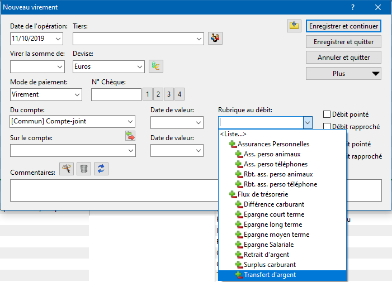Choose Rbt. ass. perso animaux entry
The image size is (392, 282).
point(282,174)
